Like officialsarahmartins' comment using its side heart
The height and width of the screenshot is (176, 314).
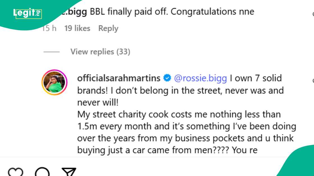[x=313, y=81]
